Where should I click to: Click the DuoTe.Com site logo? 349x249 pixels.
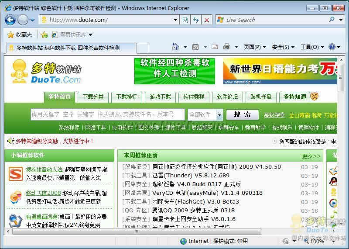tap(46, 72)
